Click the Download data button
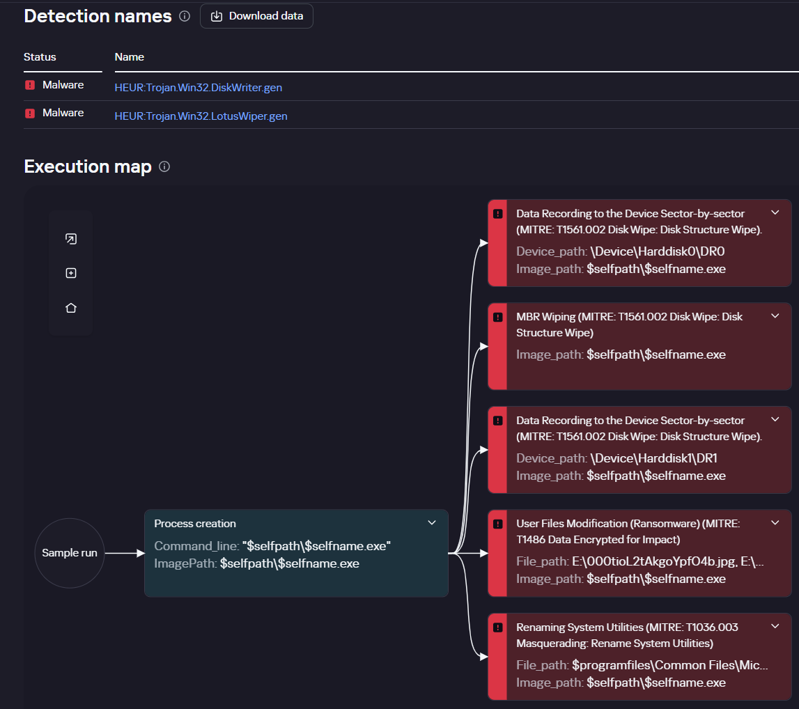 pos(256,16)
